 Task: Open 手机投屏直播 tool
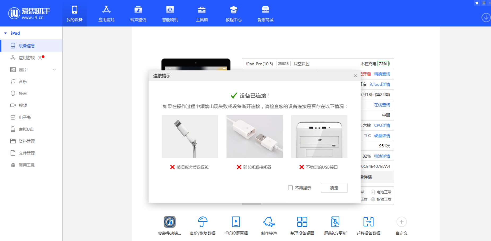[236, 226]
